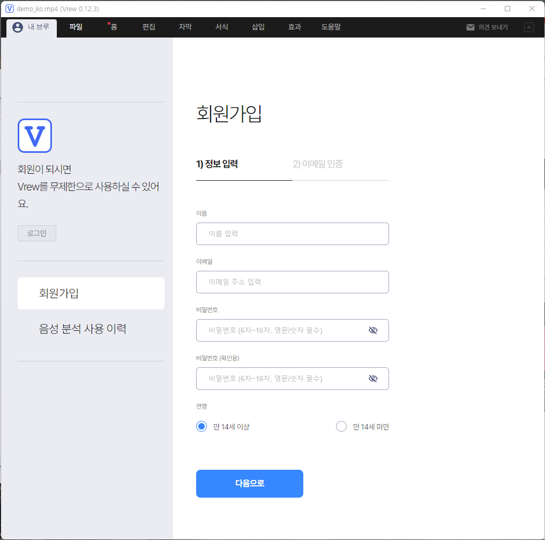Choose the 만 14세 미만 age option
Viewport: 545px width, 540px height.
pyautogui.click(x=341, y=426)
